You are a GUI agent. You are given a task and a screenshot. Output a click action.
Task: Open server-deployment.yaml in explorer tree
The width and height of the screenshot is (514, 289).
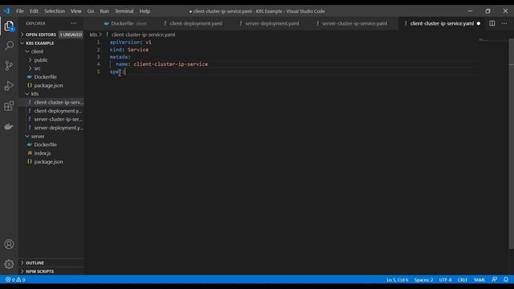59,128
